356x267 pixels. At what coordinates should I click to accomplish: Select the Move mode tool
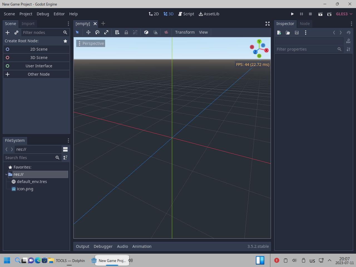[x=88, y=32]
